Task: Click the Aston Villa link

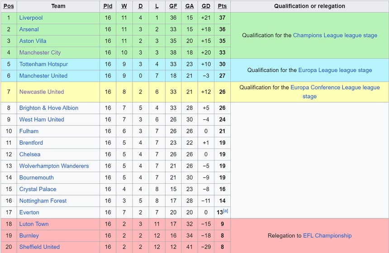Action: click(33, 41)
